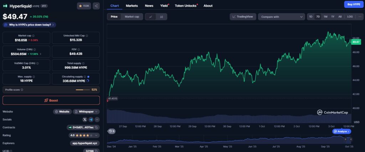Open the X (Twitter) social link
This screenshot has height=152, width=365.
tap(85, 120)
